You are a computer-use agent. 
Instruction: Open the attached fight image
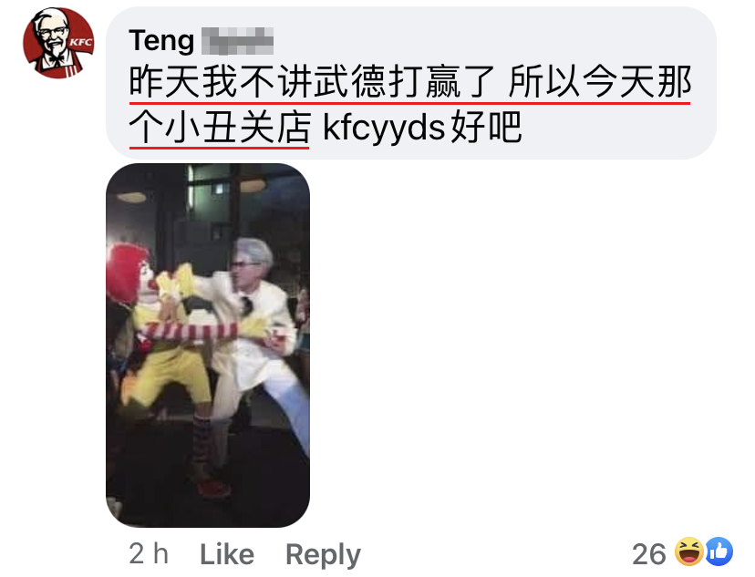tap(208, 345)
